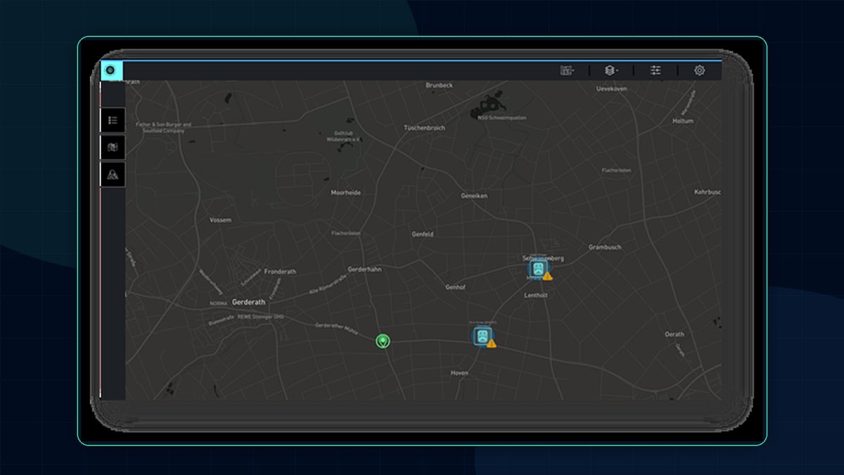Click the Genhof map label
Screen dimensions: 844x475
(x=456, y=287)
